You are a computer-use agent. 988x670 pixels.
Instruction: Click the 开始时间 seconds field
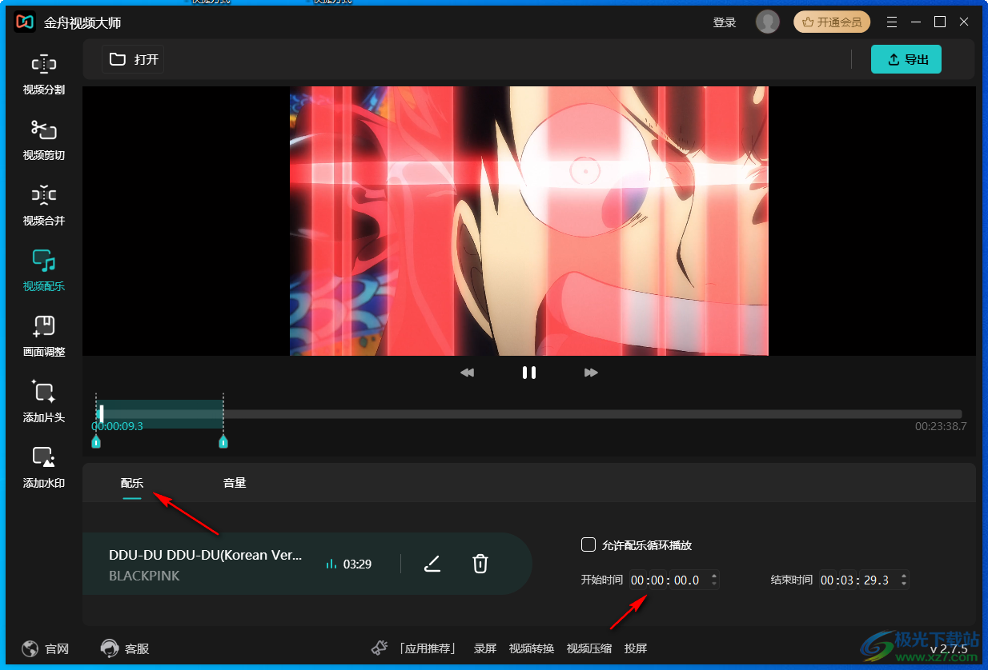click(x=687, y=580)
